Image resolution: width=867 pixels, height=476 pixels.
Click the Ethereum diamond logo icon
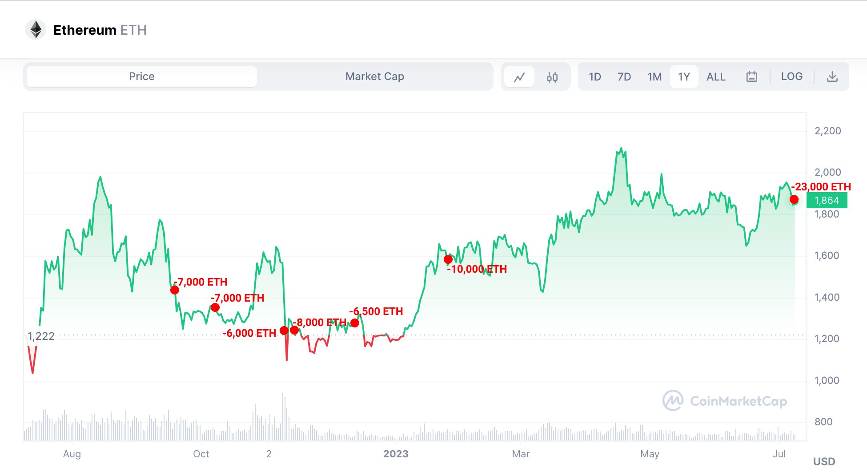[x=36, y=30]
